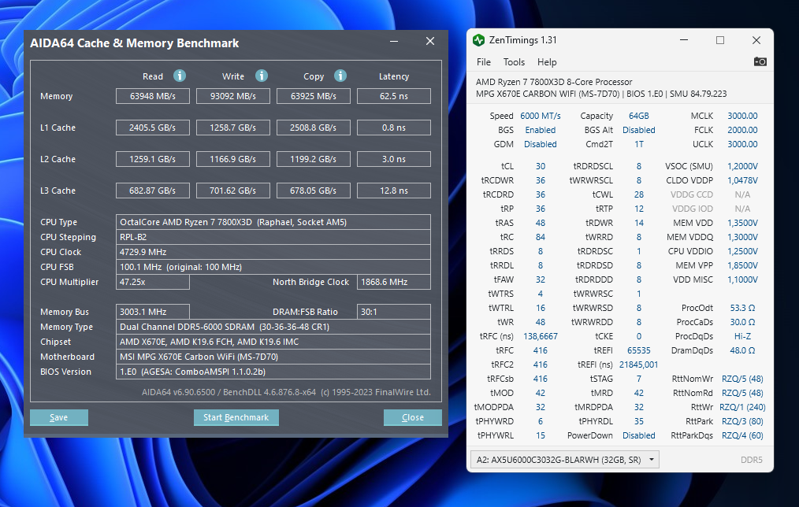Viewport: 799px width, 507px height.
Task: Click the L2 Cache Latency value 3.0 ns
Action: (394, 159)
